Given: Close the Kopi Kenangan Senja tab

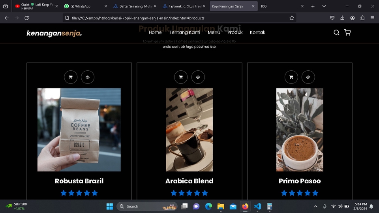Looking at the screenshot, I should (253, 6).
